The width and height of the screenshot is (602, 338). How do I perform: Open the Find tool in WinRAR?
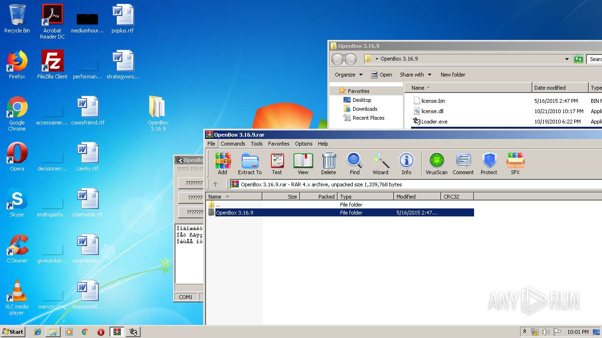point(355,164)
